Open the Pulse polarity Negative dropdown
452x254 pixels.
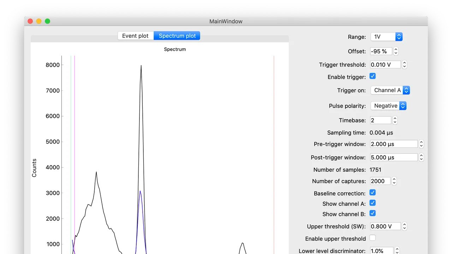pos(388,106)
